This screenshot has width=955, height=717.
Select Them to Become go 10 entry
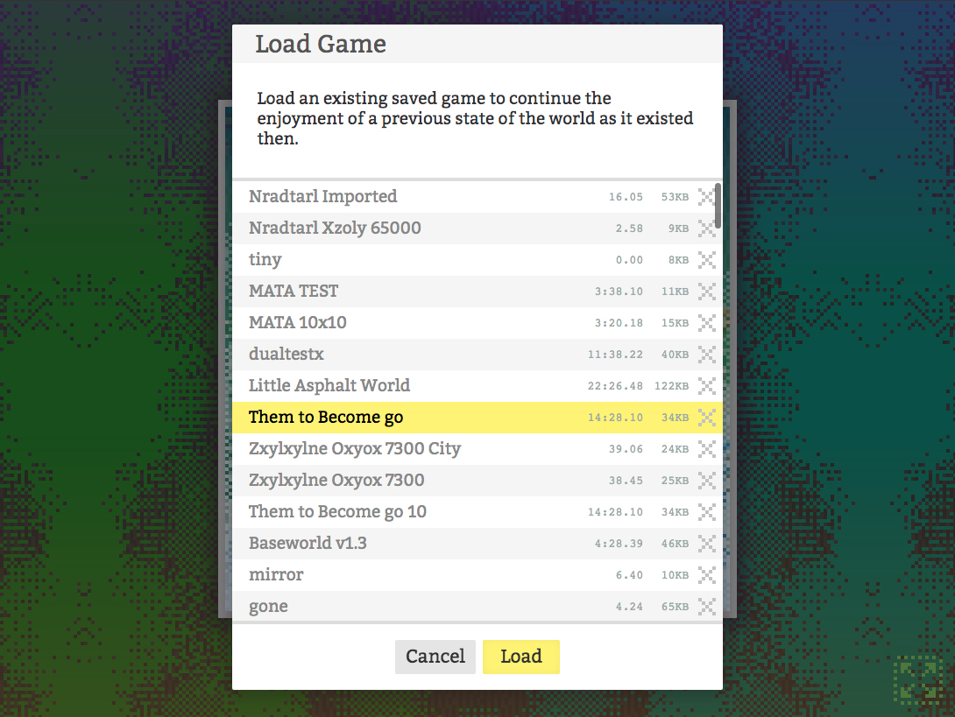pos(337,512)
